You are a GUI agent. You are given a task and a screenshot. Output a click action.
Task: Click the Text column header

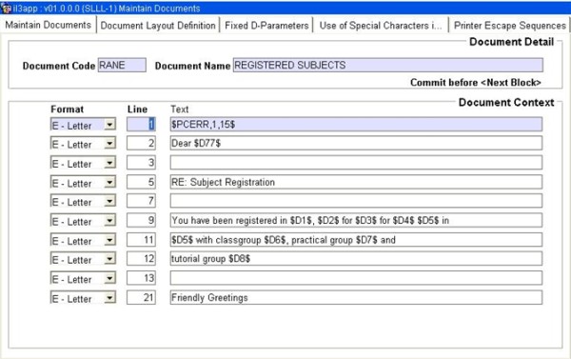[x=180, y=109]
